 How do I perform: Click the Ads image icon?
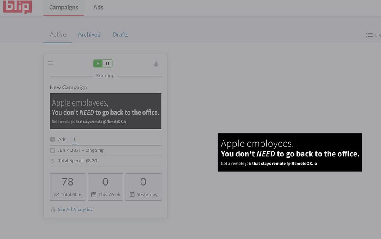53,139
